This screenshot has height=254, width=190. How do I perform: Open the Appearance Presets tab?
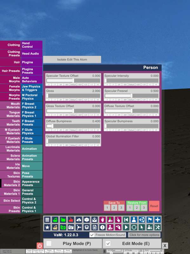pos(32,183)
